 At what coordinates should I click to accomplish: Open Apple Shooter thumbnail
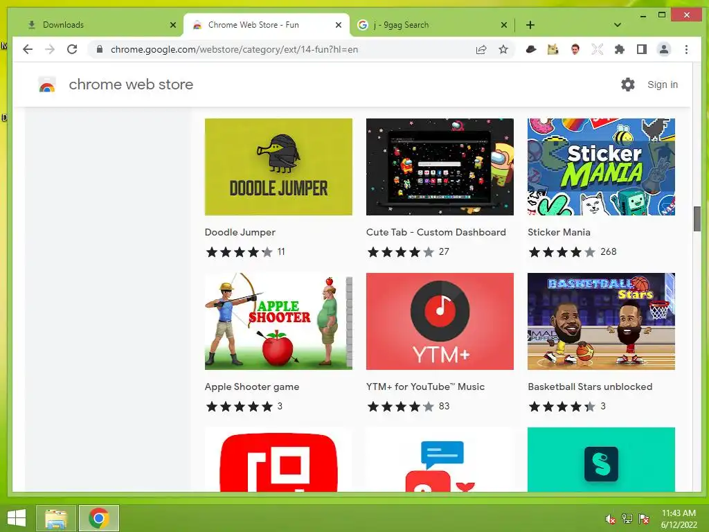(x=278, y=321)
